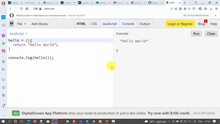Dismiss the default browser prompt bar
Image resolution: width=220 pixels, height=124 pixels.
coord(216,15)
